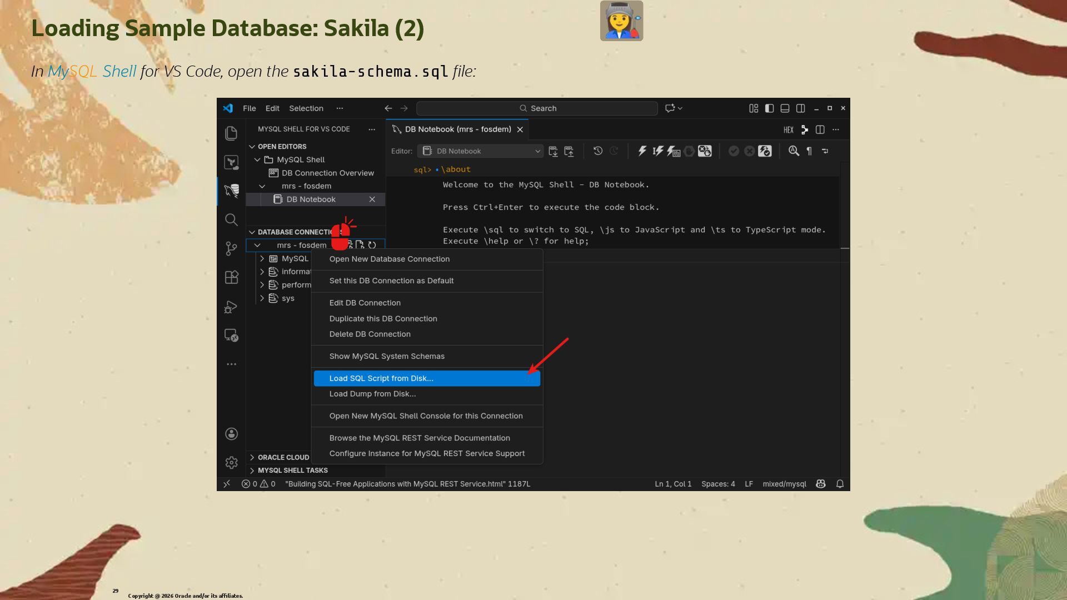
Task: Close the DB Notebook editor tab
Action: (520, 129)
